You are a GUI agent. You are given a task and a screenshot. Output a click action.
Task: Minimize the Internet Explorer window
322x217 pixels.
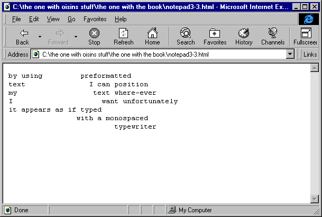point(296,7)
